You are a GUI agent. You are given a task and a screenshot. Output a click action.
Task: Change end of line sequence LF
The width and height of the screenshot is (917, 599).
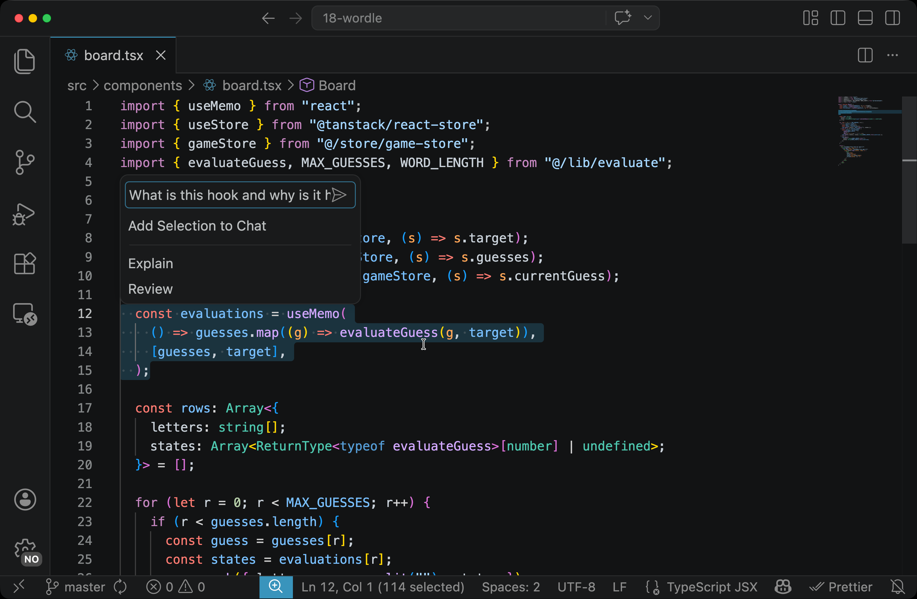[620, 587]
